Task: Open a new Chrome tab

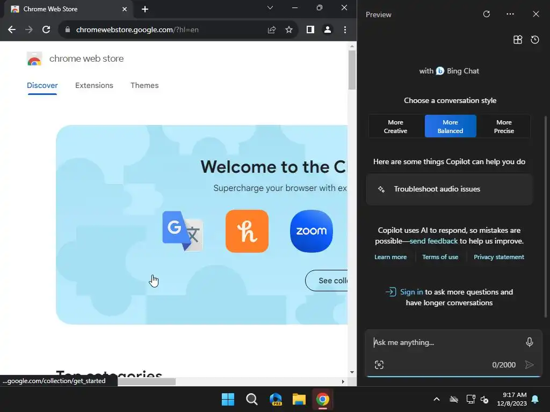Action: point(145,9)
